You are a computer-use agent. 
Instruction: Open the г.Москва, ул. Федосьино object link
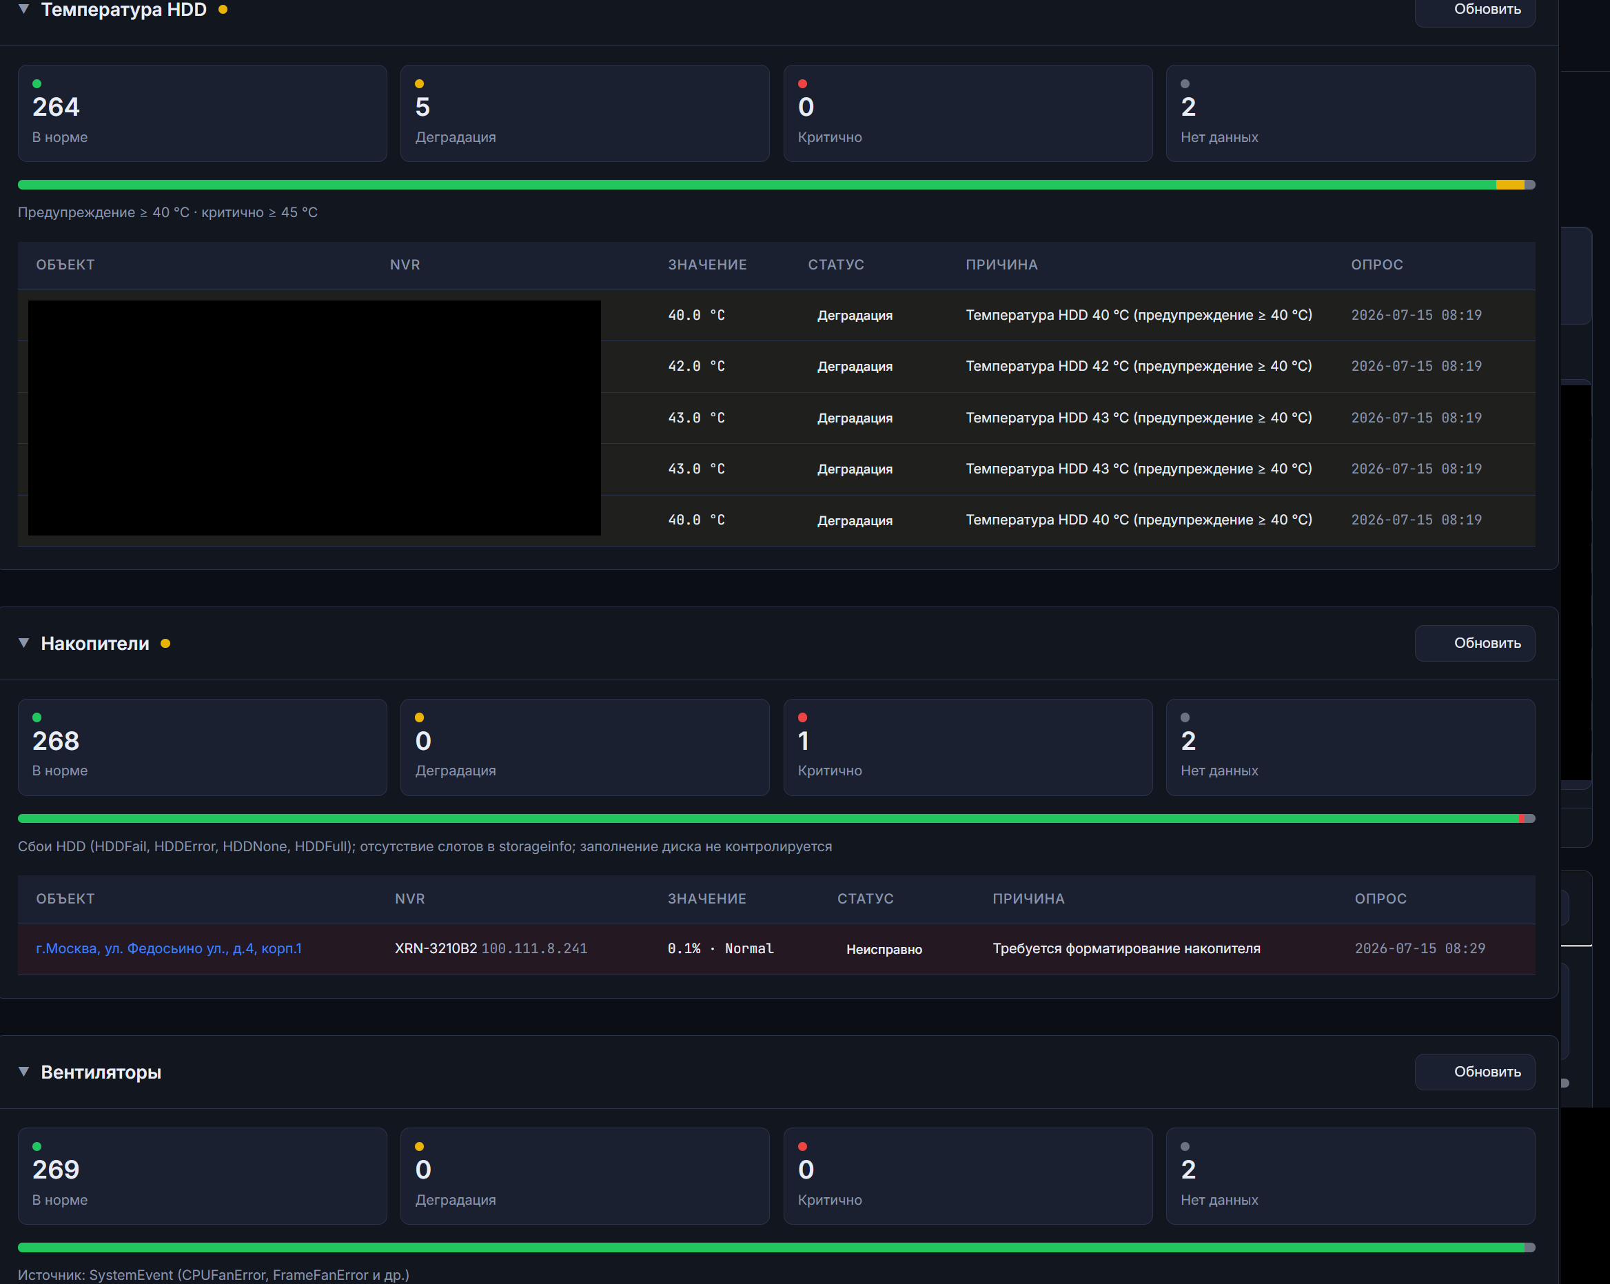(x=169, y=948)
